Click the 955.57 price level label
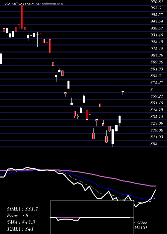Viewport: 167px width, 234px height. pos(157,15)
